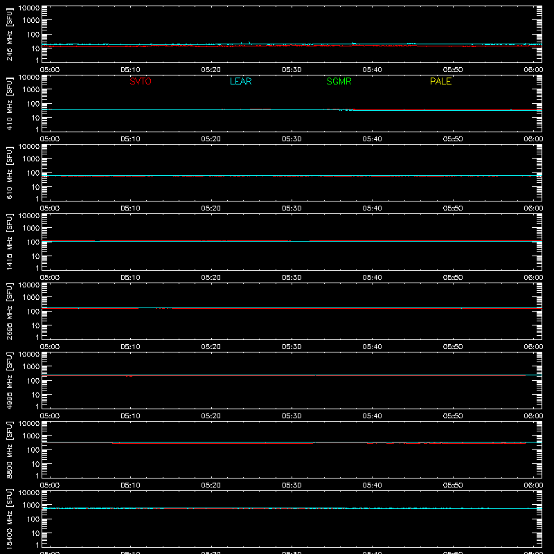Select the '245 MHz [SFU]' axis title
554x554 pixels.
pyautogui.click(x=10, y=34)
